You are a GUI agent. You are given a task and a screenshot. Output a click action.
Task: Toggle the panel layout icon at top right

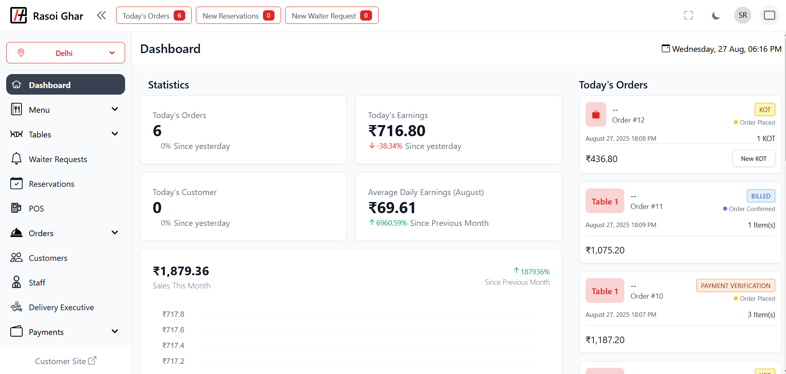pyautogui.click(x=769, y=16)
